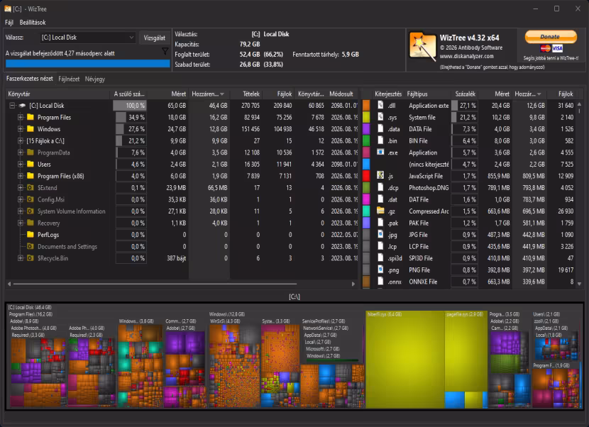
Task: Click the 'Photoshop.DNG' file type cell
Action: [429, 188]
